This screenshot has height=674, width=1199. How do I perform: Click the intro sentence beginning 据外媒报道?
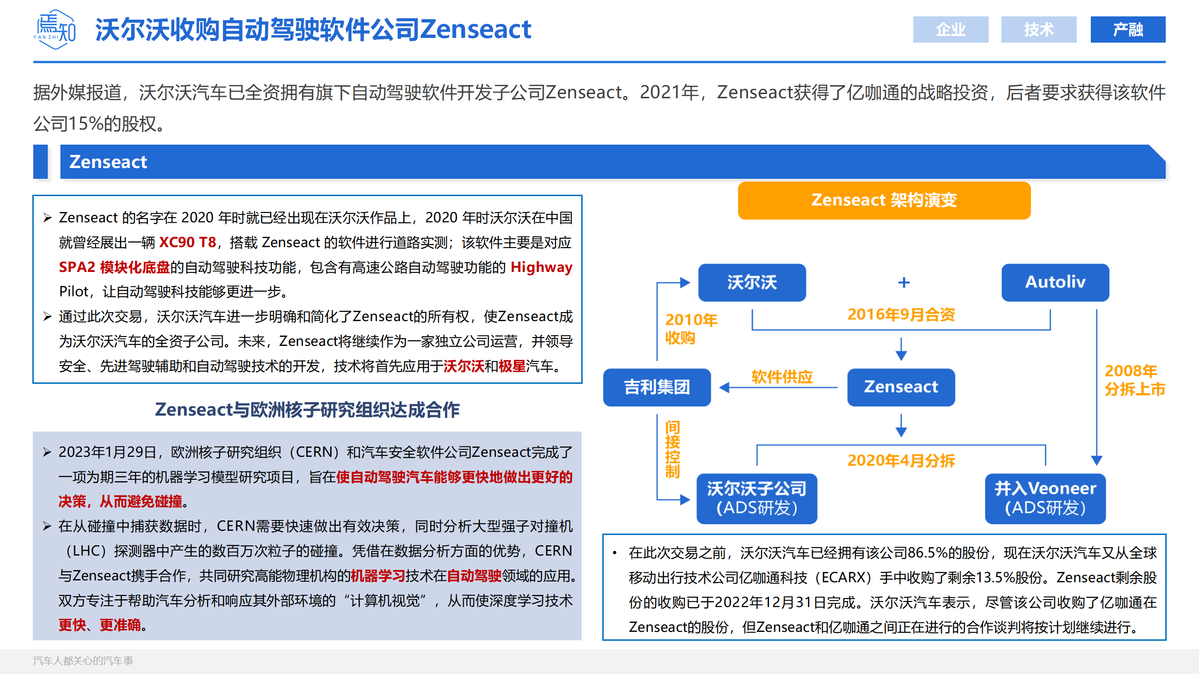pyautogui.click(x=599, y=108)
